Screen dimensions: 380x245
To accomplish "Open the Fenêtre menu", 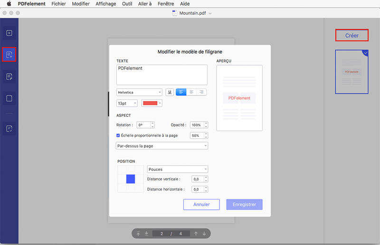I will (x=166, y=4).
